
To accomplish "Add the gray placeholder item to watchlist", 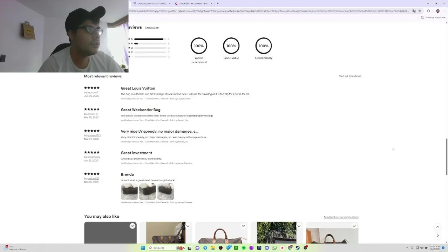I will point(132,226).
